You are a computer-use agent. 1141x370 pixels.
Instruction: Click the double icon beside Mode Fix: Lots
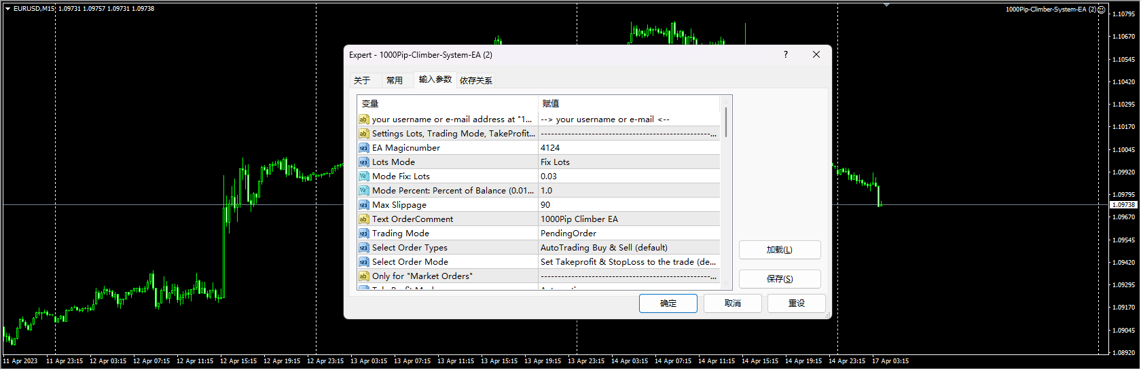coord(363,177)
